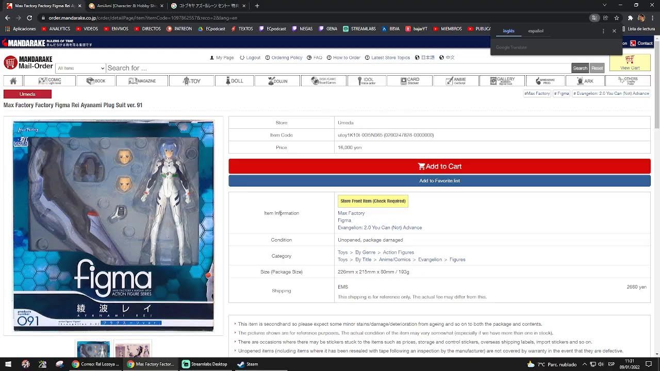
Task: Click the Action Figures category link
Action: click(398, 252)
